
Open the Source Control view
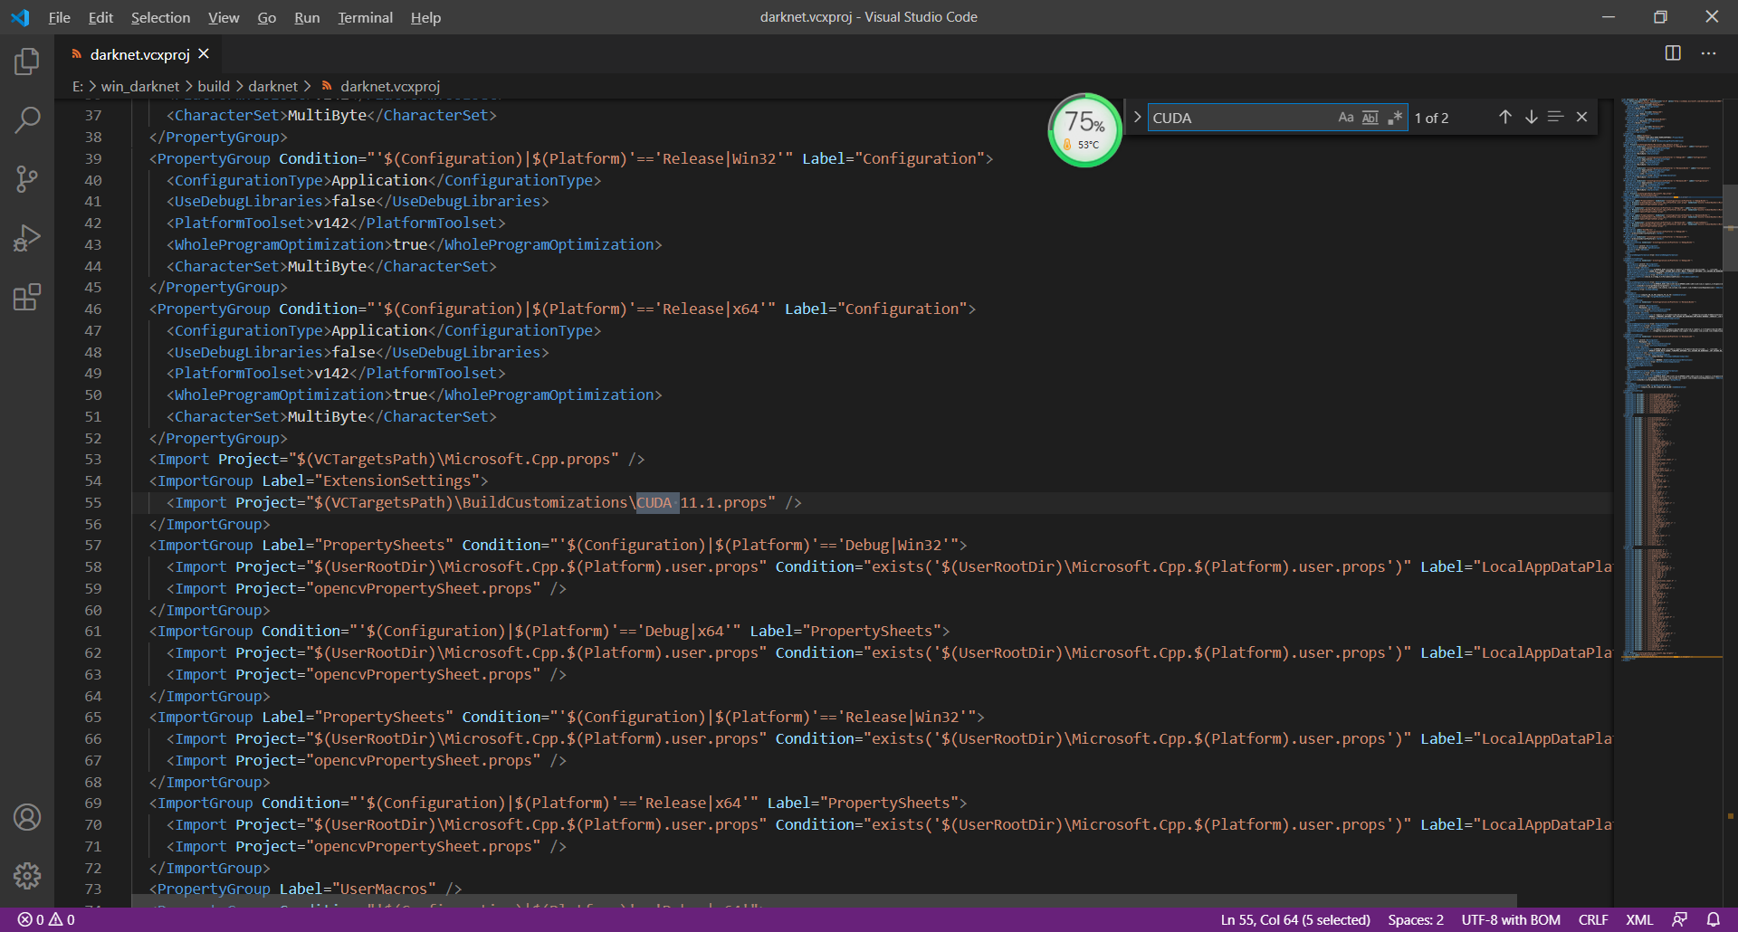pyautogui.click(x=27, y=179)
